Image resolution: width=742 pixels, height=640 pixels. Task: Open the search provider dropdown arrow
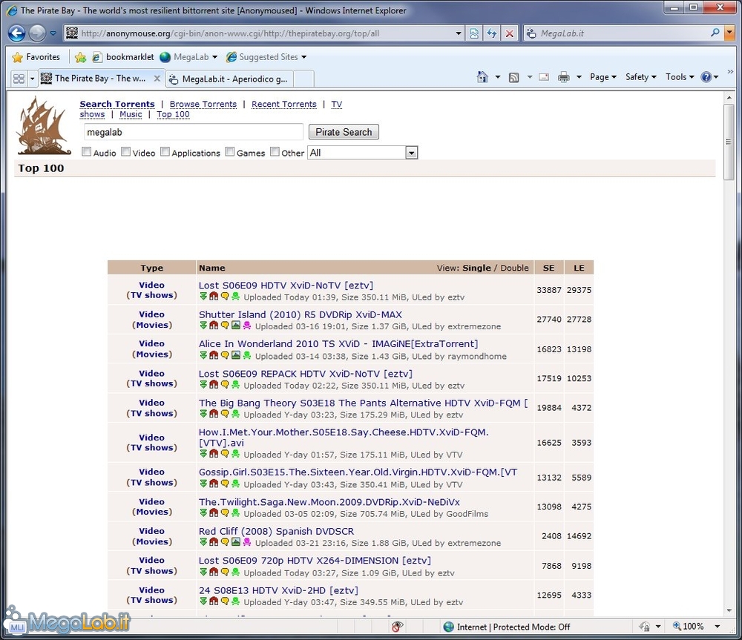729,33
